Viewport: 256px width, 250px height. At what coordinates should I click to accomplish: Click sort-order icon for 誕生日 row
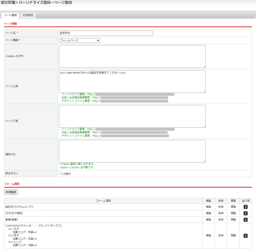tap(245, 207)
